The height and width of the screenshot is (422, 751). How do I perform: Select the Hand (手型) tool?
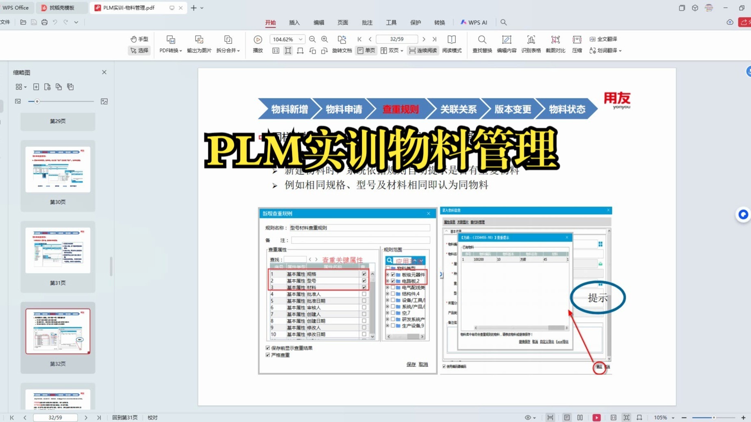pos(139,39)
